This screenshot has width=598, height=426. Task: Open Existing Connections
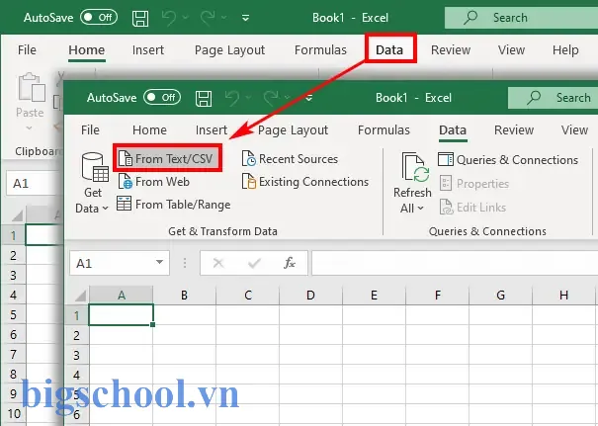[305, 182]
